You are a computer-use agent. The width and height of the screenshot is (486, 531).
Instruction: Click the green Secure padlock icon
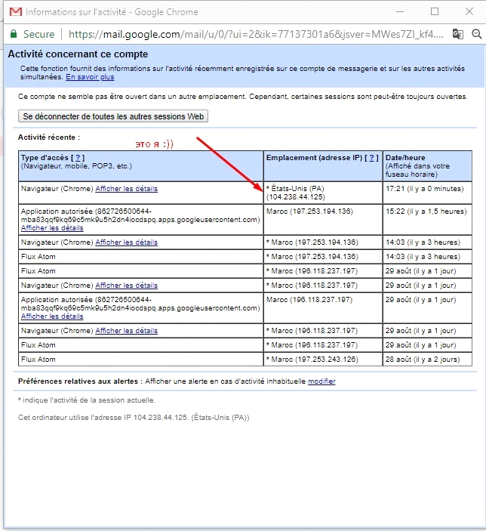14,34
